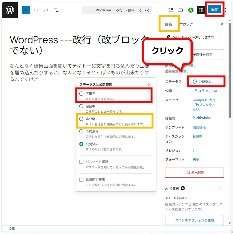Viewport: 233px width, 234px height.
Task: Click the undo arrow icon
Action: point(36,10)
